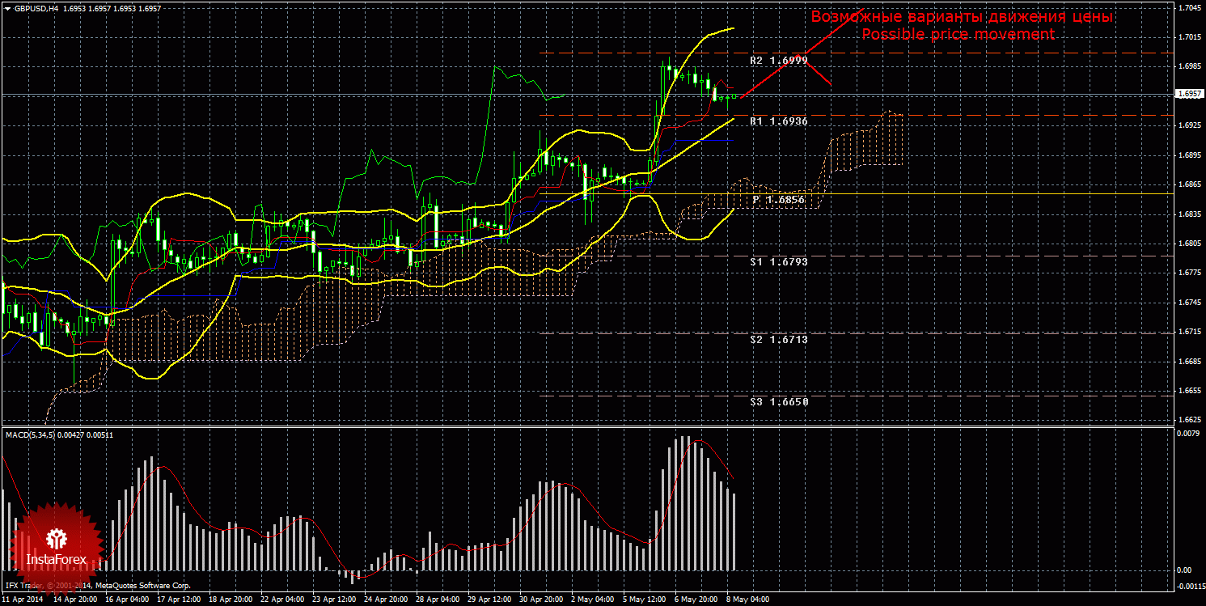Click the P 1.6856 pivot level label
The width and height of the screenshot is (1206, 606).
tap(778, 199)
